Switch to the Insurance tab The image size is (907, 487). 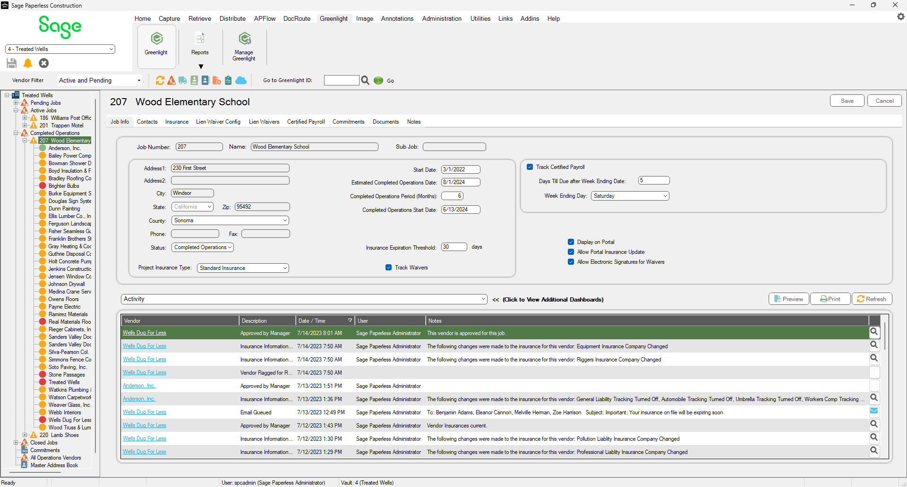[x=177, y=122]
